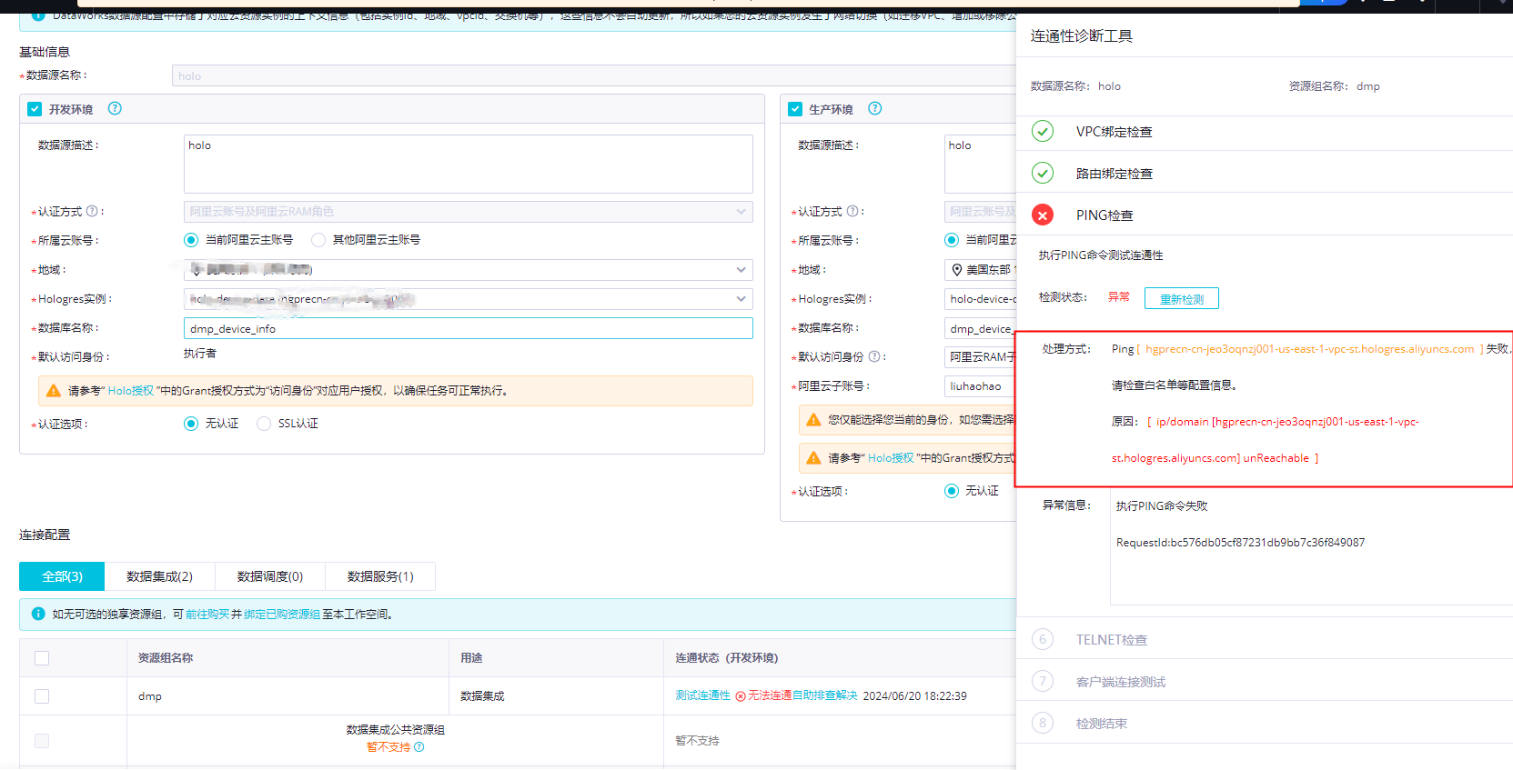Click 连通状态 (开发环境) column header

pos(726,658)
